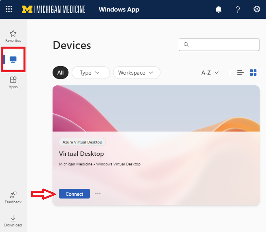Connect to the Virtual Desktop
The width and height of the screenshot is (266, 232).
[x=74, y=194]
